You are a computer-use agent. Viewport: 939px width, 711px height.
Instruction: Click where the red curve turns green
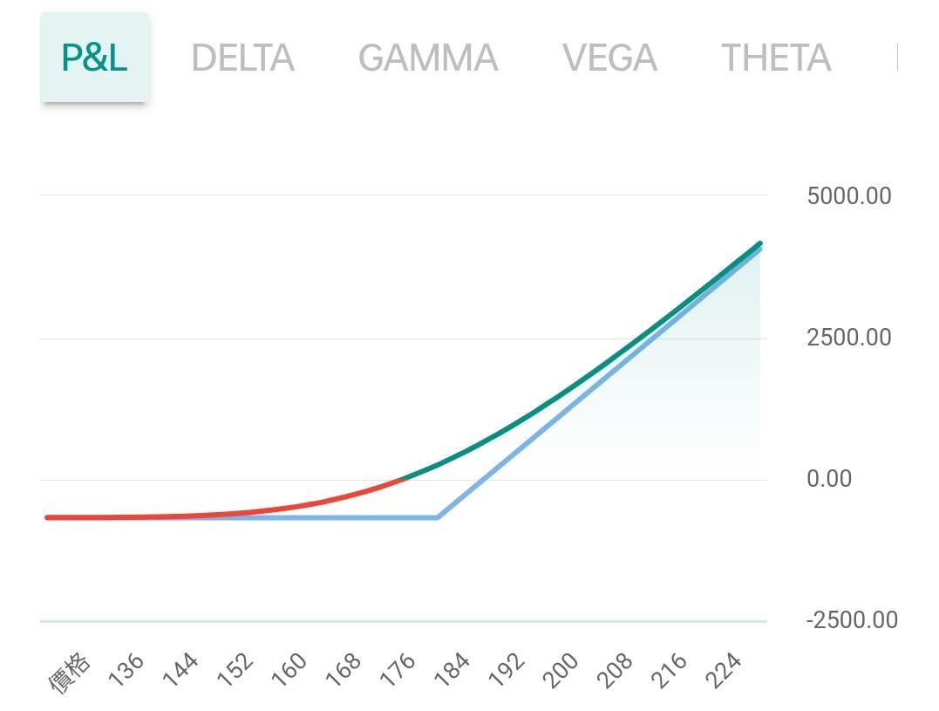[x=404, y=478]
